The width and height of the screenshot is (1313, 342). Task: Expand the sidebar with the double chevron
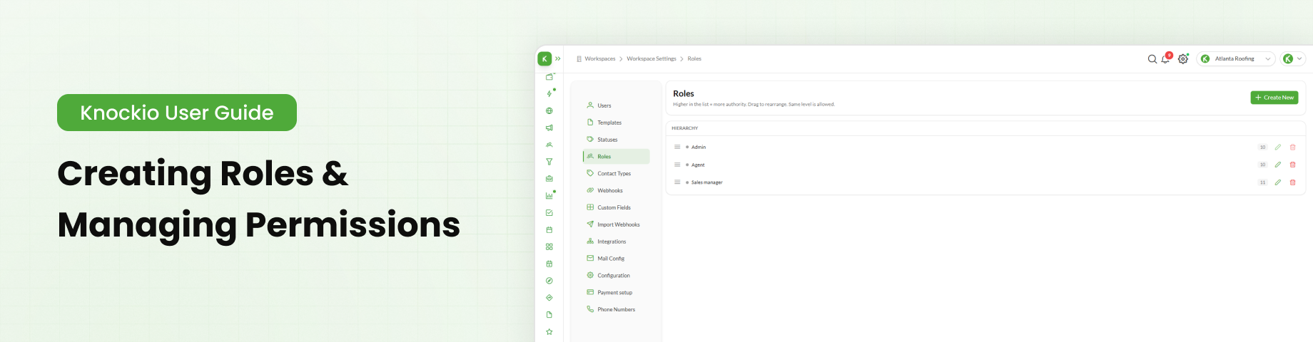click(558, 58)
